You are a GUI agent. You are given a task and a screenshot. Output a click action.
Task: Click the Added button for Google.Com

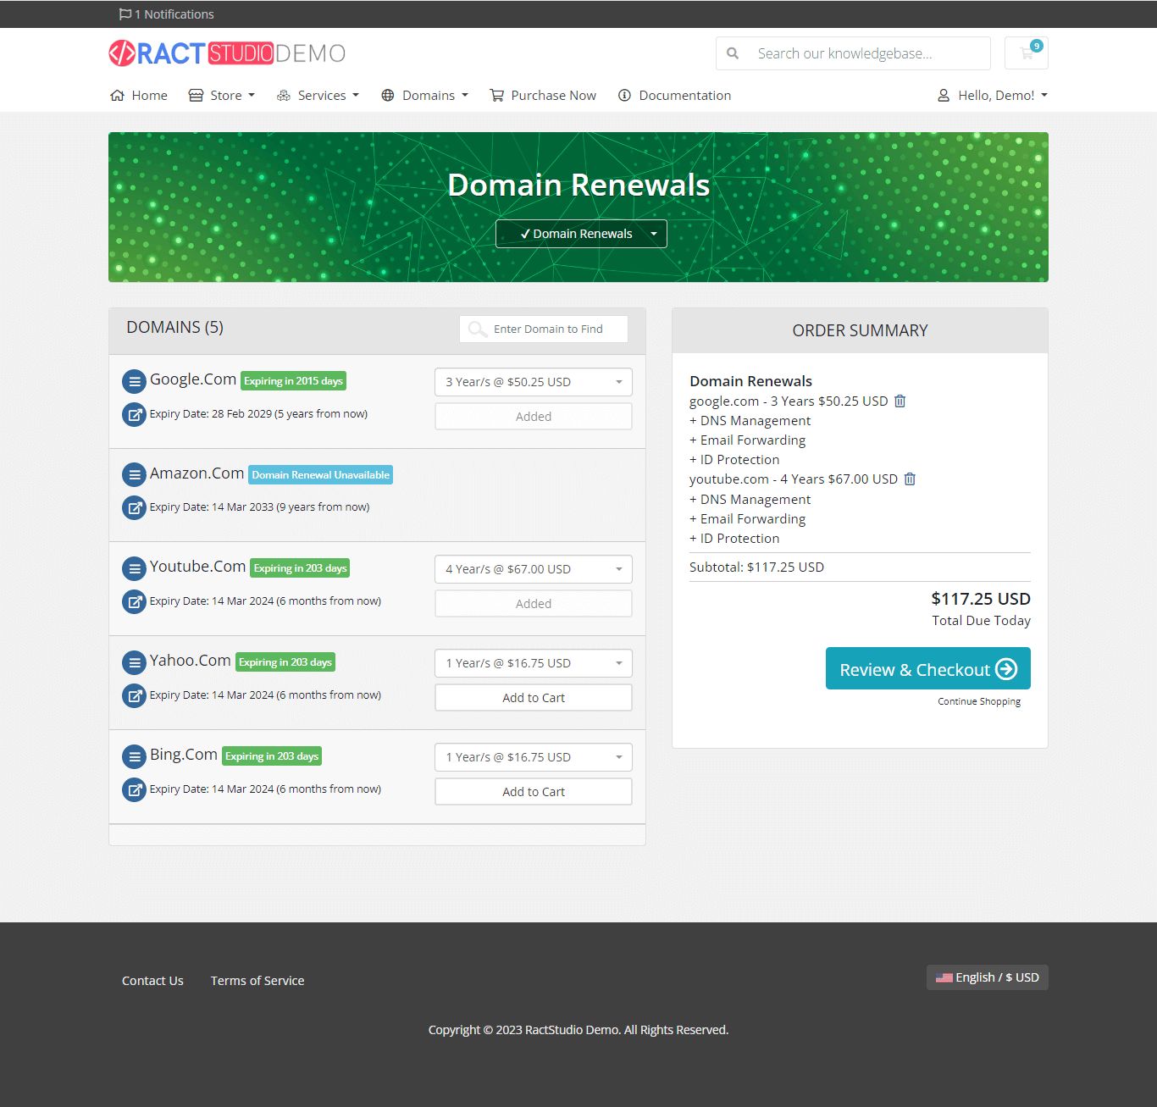coord(534,417)
